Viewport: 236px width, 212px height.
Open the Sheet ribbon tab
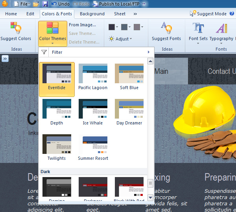pos(120,14)
